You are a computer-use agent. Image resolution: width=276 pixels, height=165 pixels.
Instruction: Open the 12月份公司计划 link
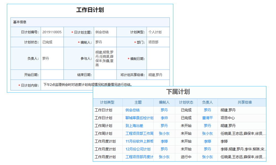point(138,149)
